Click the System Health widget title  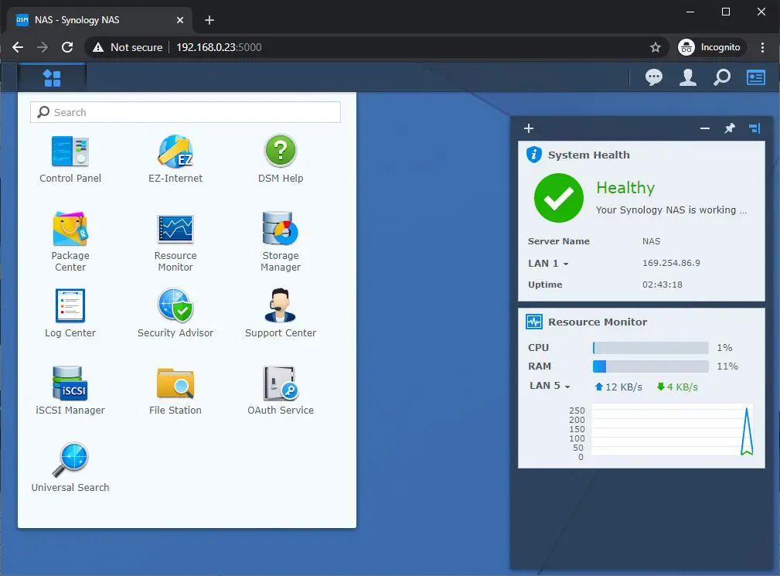[589, 155]
